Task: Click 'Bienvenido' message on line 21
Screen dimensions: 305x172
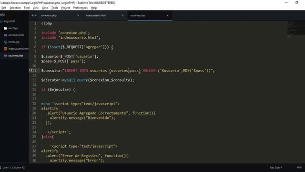Action: click(x=99, y=118)
